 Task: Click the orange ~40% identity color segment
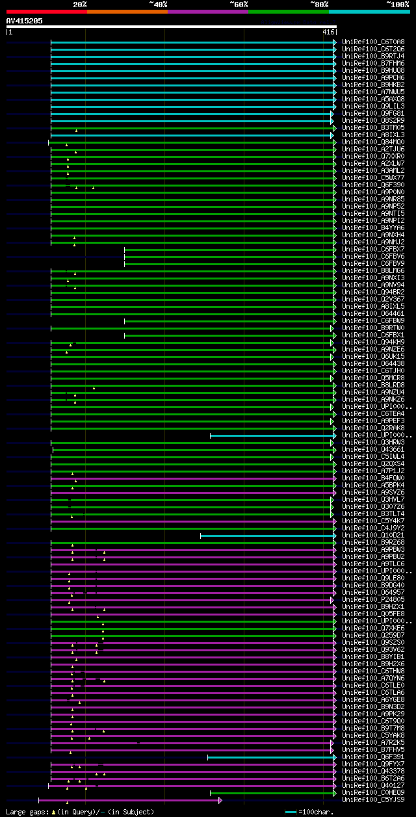click(127, 12)
